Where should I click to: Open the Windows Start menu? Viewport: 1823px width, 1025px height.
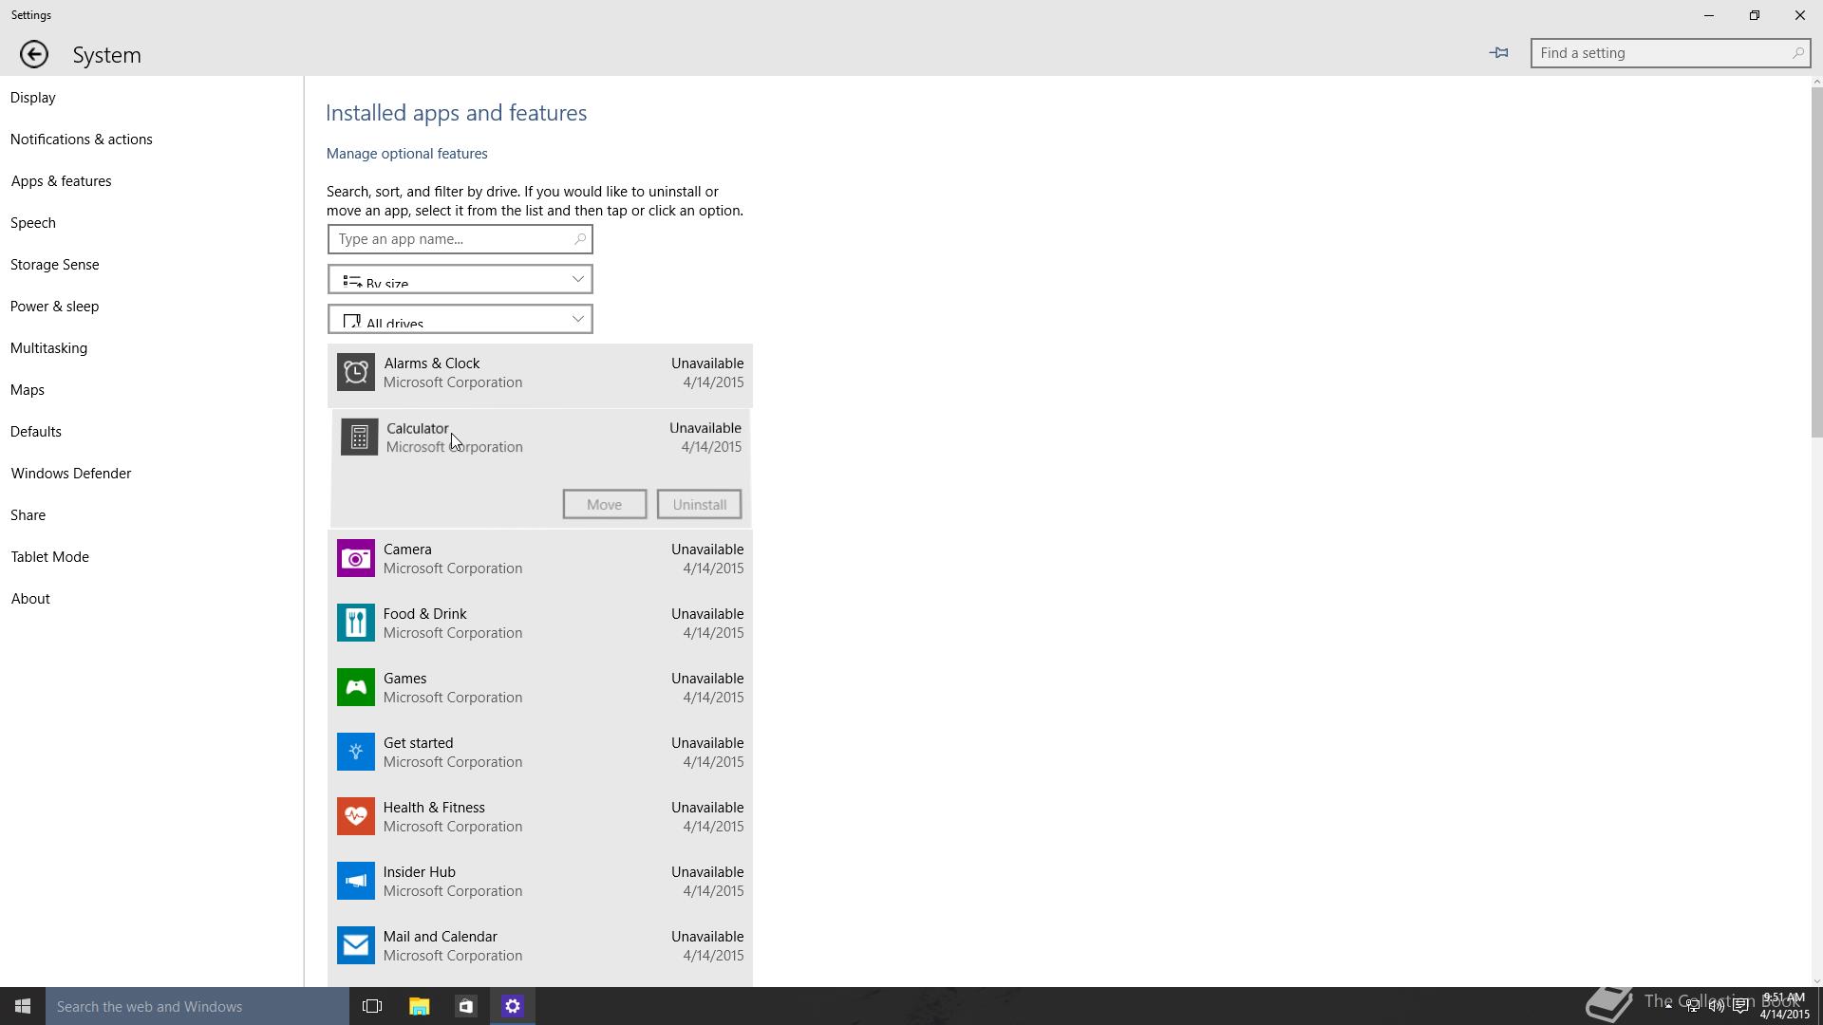tap(23, 1006)
